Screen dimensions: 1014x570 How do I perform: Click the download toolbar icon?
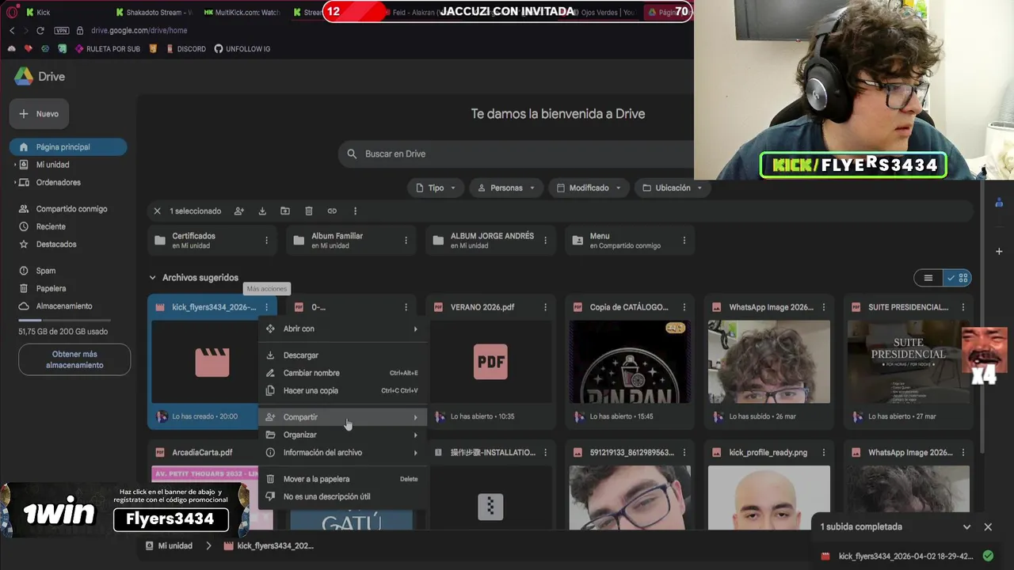[x=262, y=211]
